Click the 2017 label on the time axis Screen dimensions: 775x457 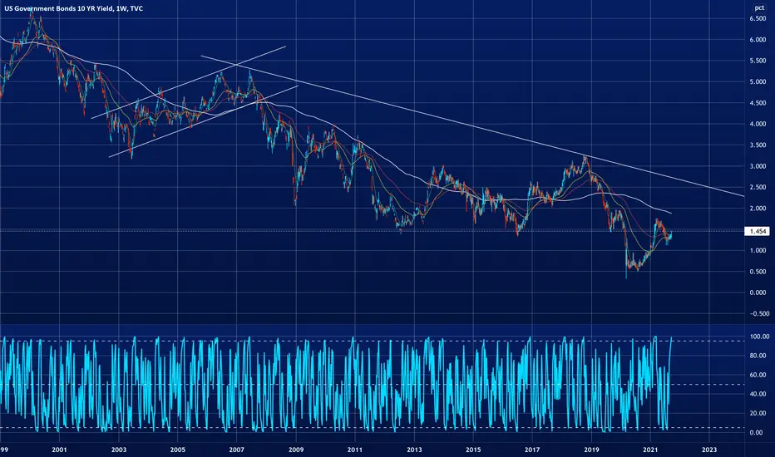coord(532,450)
